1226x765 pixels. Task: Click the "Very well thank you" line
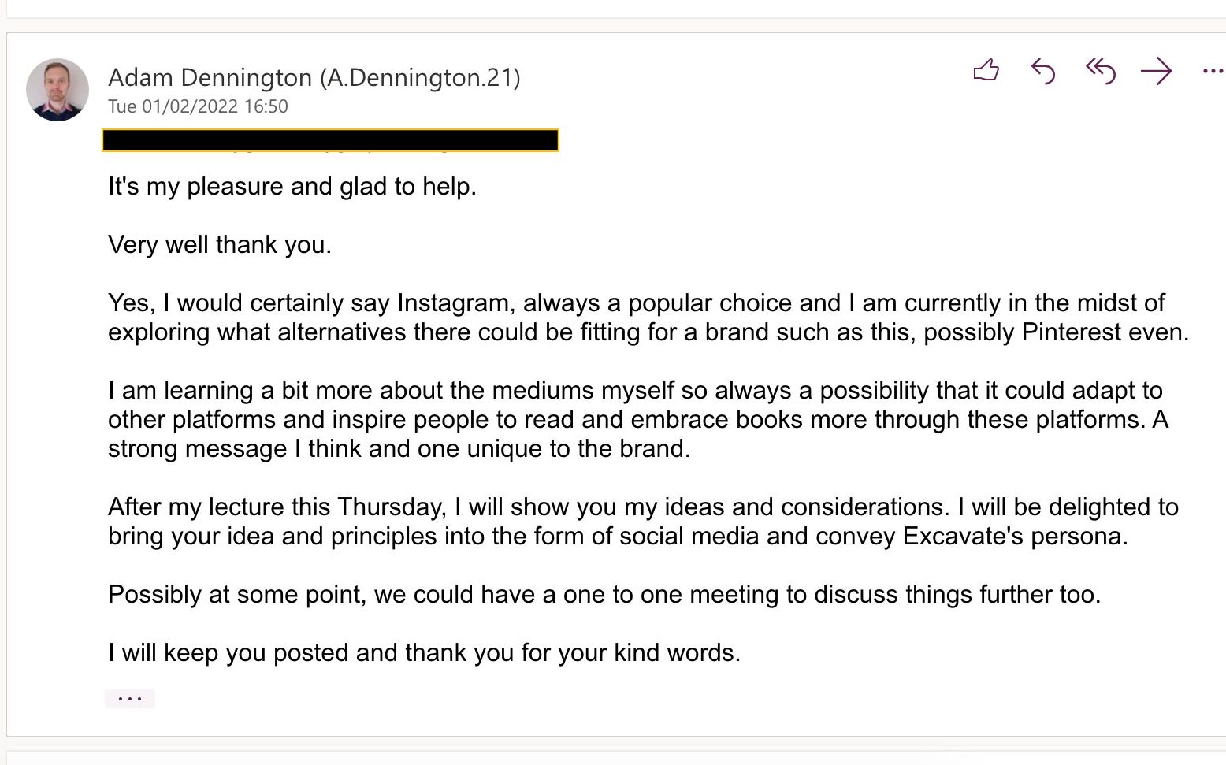click(x=219, y=245)
